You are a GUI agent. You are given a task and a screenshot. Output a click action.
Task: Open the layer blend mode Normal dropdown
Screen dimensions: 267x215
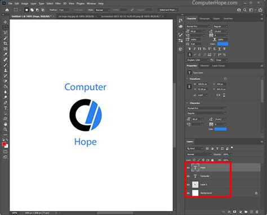[199, 155]
